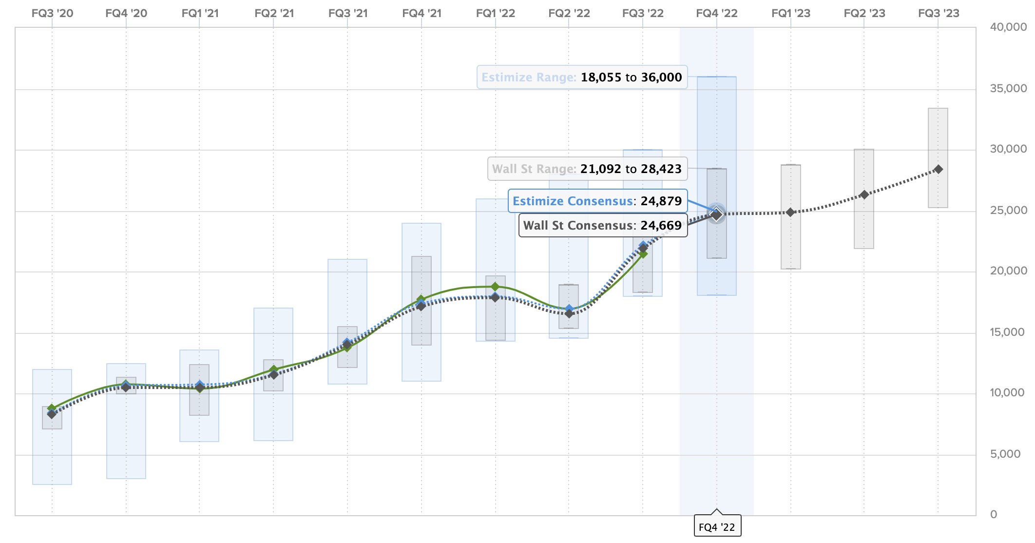1035x543 pixels.
Task: Select the Estimize Consensus link text
Action: click(574, 200)
